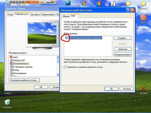Open the Темы tab in Свойства: Экран
The image size is (151, 113).
pyautogui.click(x=10, y=15)
